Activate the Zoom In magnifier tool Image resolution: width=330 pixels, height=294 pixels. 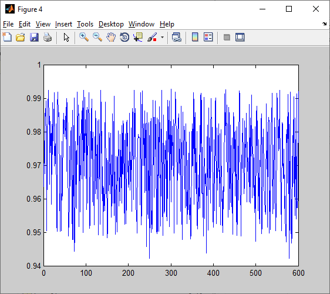point(84,37)
